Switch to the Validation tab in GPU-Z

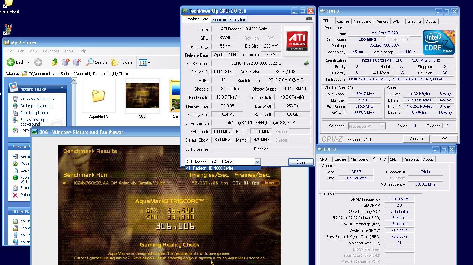pos(238,20)
